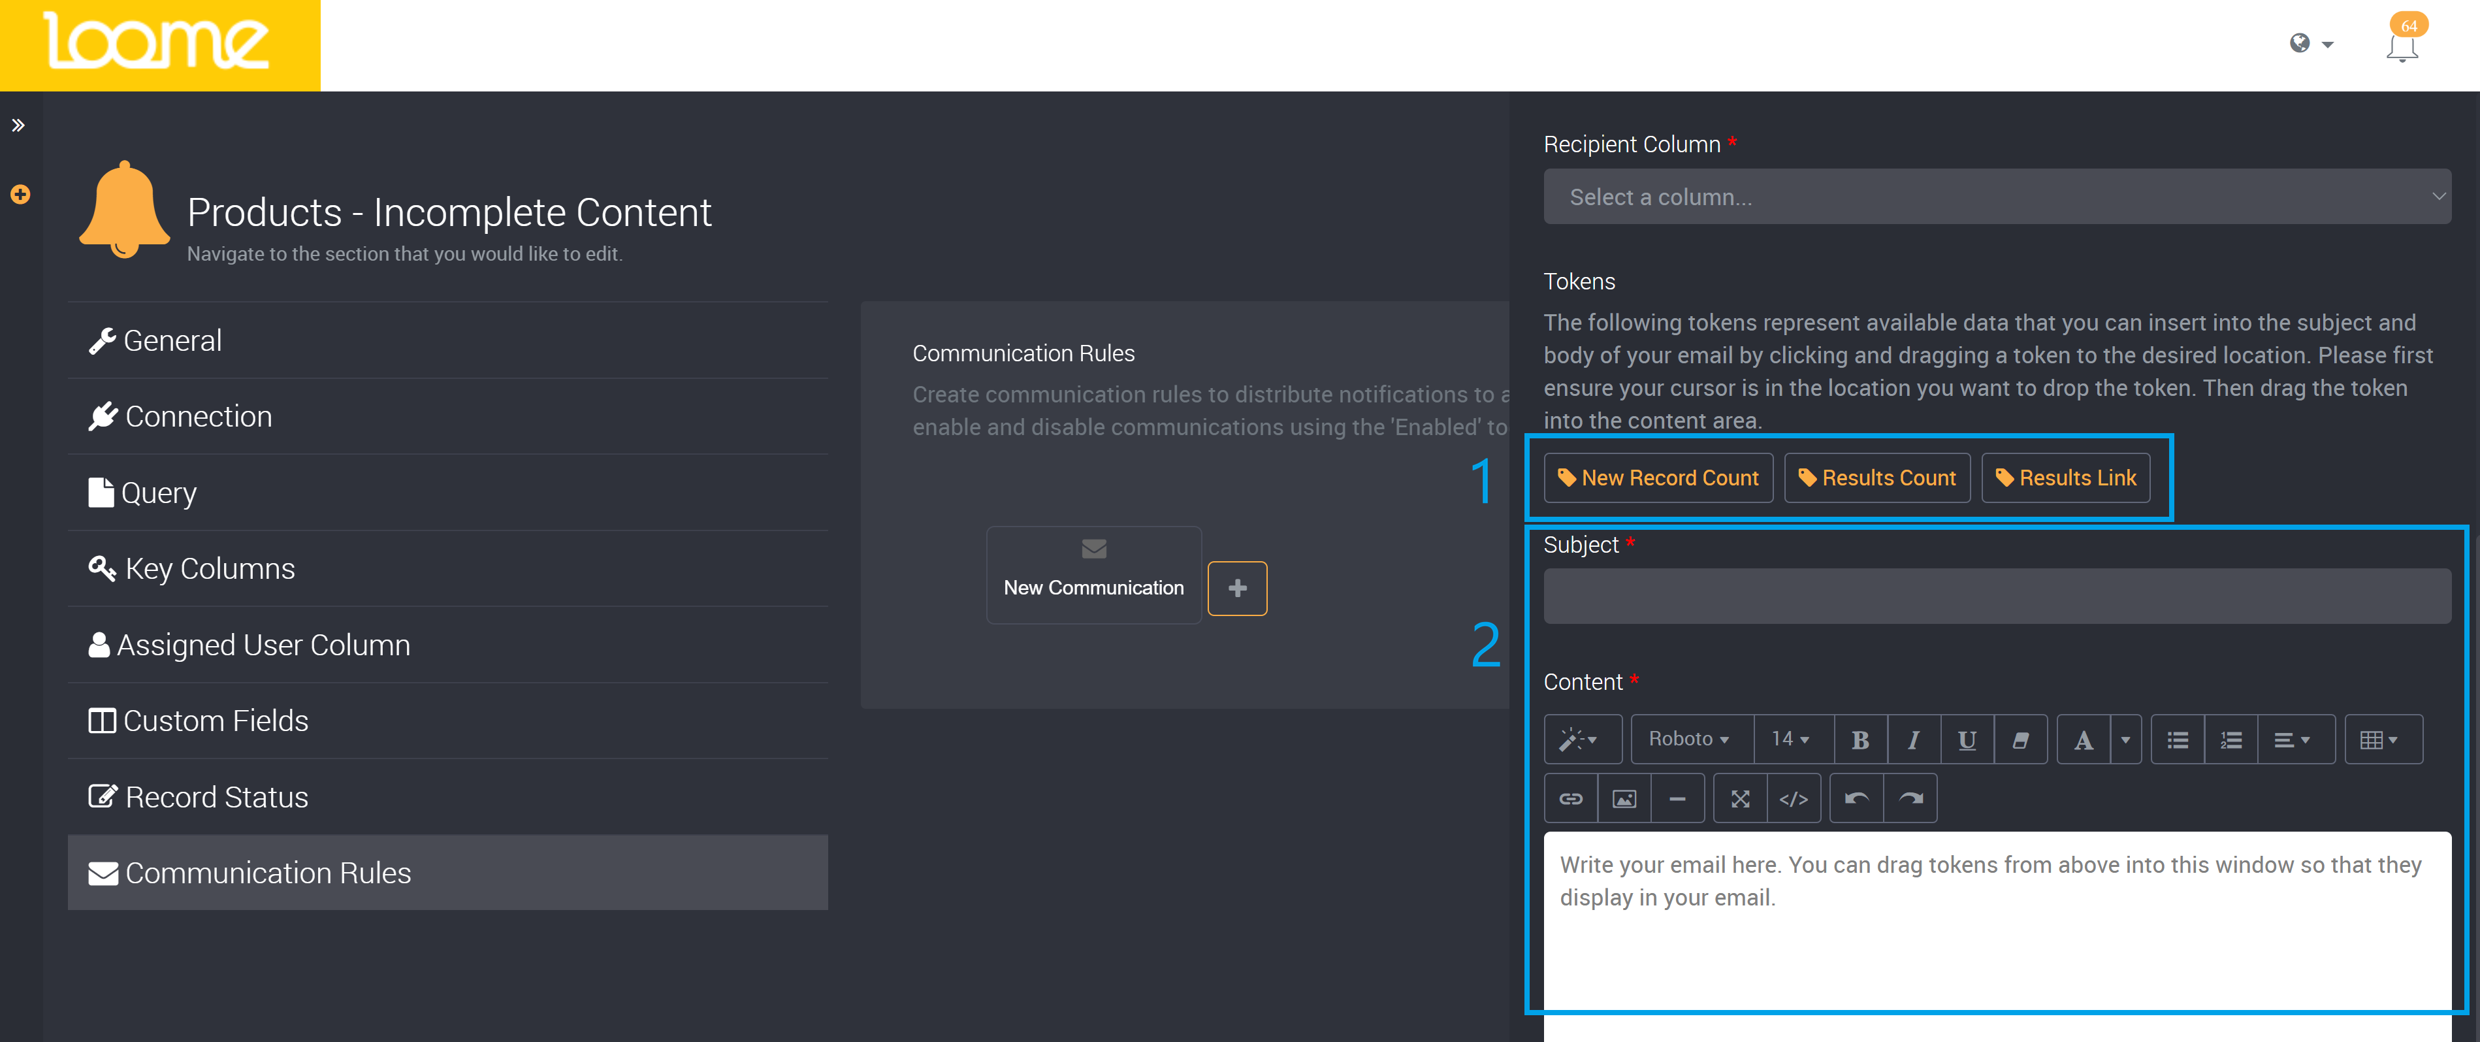Screen dimensions: 2480x1042
Task: Apply underline formatting in the editor
Action: 1967,739
